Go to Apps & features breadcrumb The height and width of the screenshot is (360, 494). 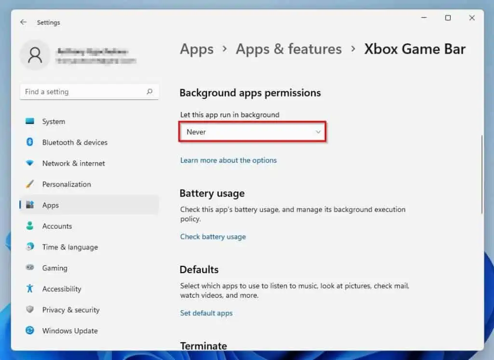[288, 49]
